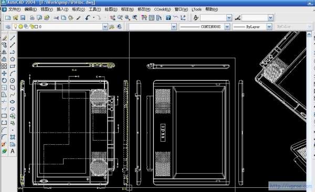This screenshot has height=192, width=315.
Task: Open the ByLayer lineweight dropdown
Action: pyautogui.click(x=269, y=27)
